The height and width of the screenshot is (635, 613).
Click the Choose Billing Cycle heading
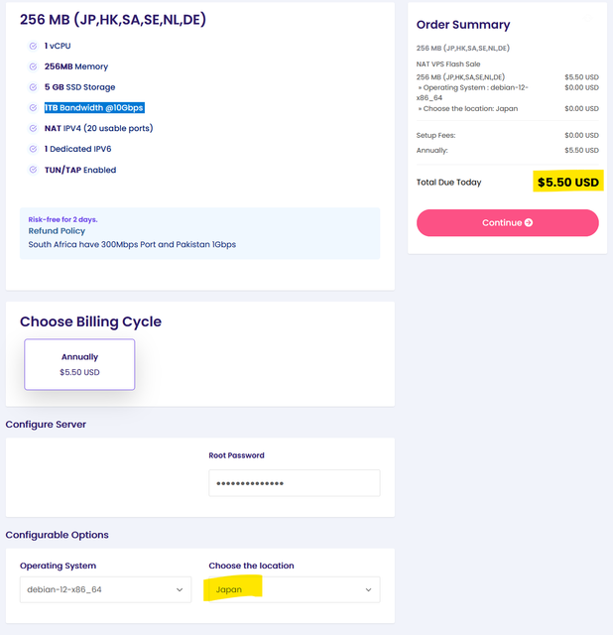point(90,321)
